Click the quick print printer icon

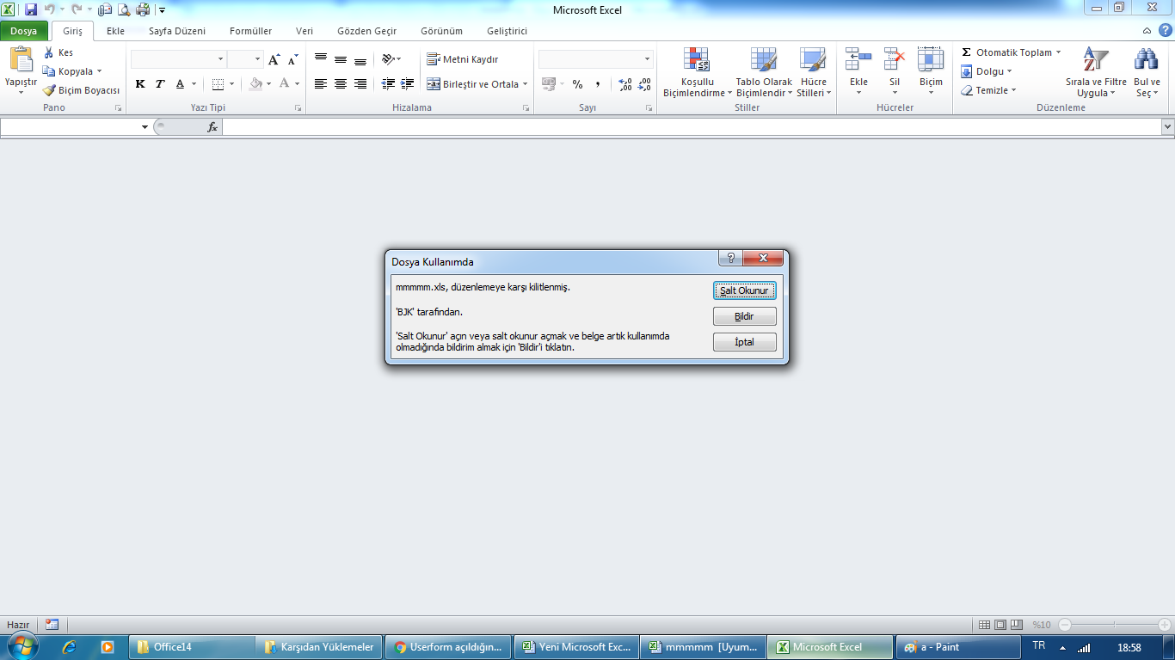click(x=143, y=10)
